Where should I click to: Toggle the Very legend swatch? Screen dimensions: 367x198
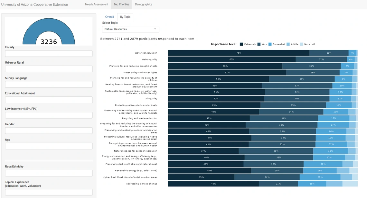point(259,44)
